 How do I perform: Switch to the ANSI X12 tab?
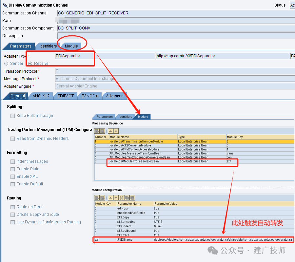[x=41, y=96]
